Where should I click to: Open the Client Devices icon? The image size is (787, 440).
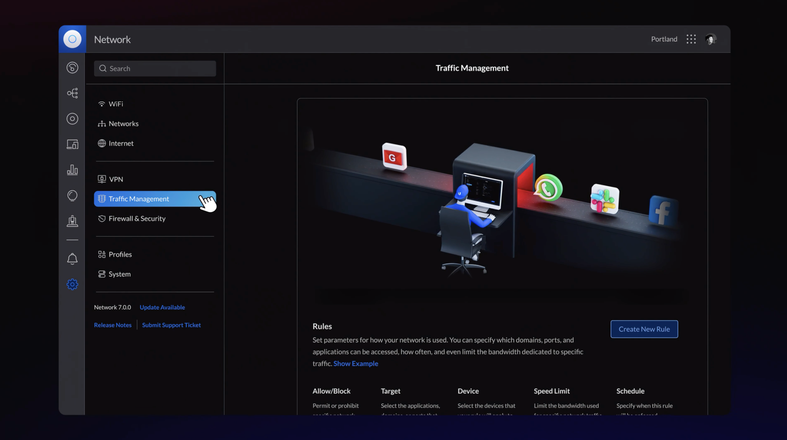tap(72, 144)
